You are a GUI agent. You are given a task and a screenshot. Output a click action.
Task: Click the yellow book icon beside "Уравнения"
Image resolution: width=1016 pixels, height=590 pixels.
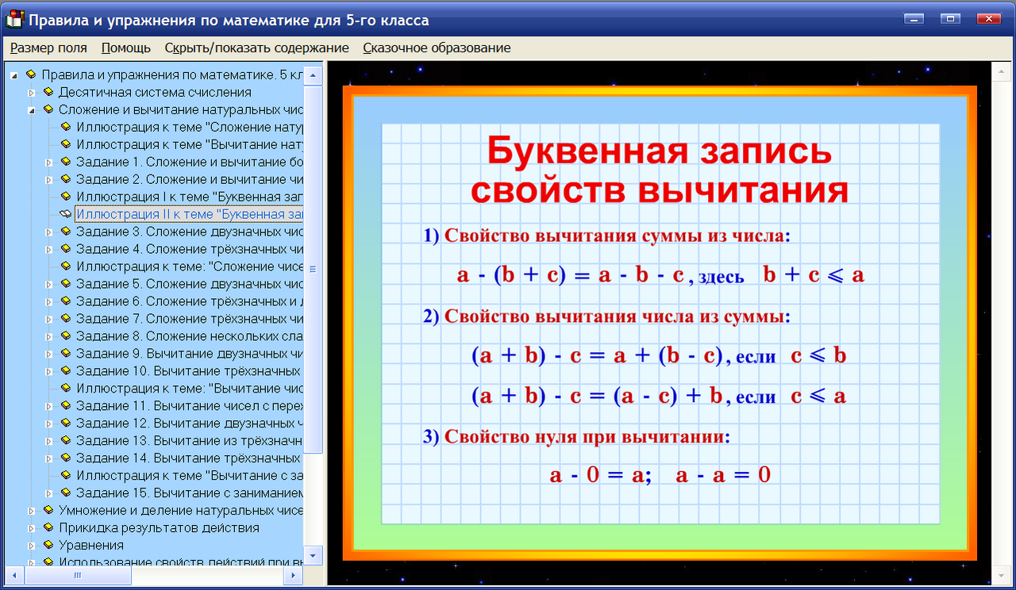point(49,545)
